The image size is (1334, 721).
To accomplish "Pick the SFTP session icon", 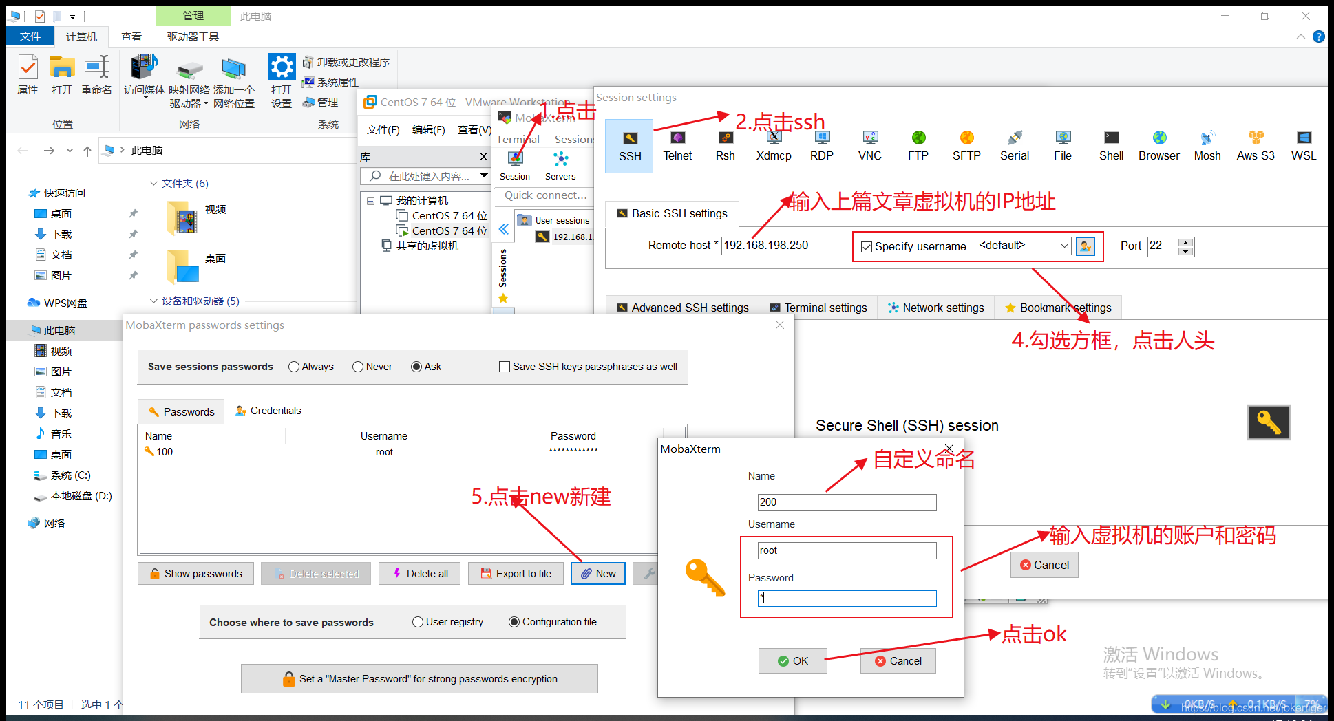I will coord(966,146).
